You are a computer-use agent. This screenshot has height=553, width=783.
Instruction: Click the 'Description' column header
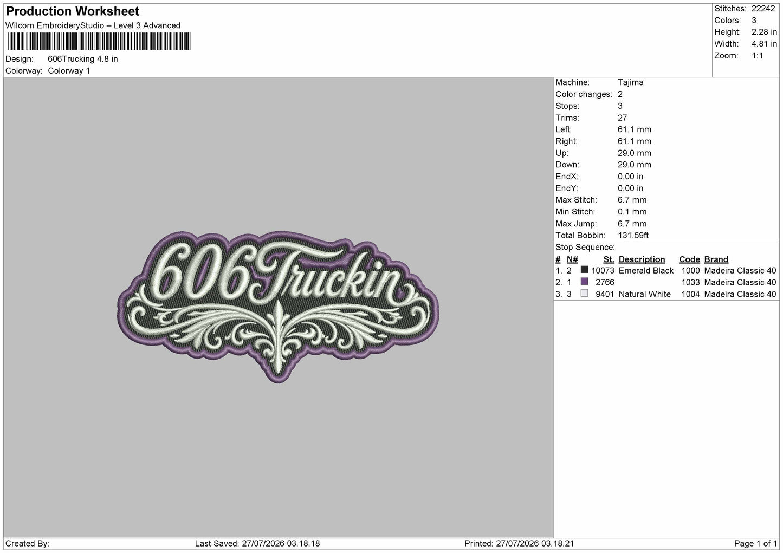[x=642, y=259]
